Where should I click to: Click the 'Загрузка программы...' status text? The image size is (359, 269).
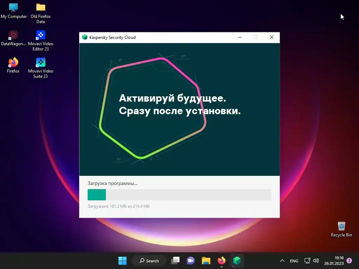tap(113, 183)
